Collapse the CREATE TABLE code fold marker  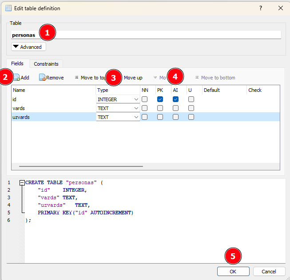22,182
